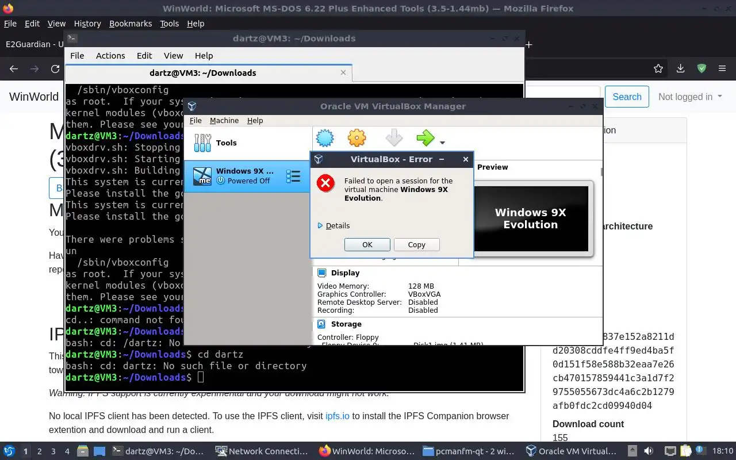Open the terminal View menu

pyautogui.click(x=173, y=56)
